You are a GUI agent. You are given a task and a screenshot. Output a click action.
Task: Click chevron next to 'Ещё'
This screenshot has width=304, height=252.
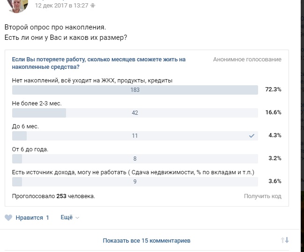pos(77,218)
